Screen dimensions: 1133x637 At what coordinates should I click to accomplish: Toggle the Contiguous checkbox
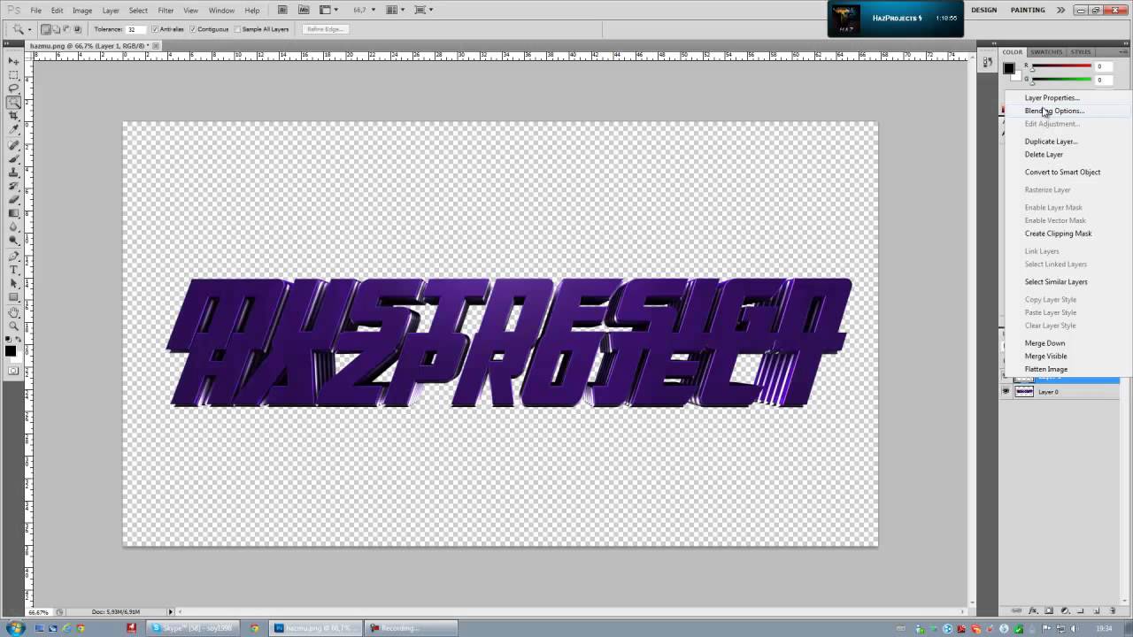(193, 29)
